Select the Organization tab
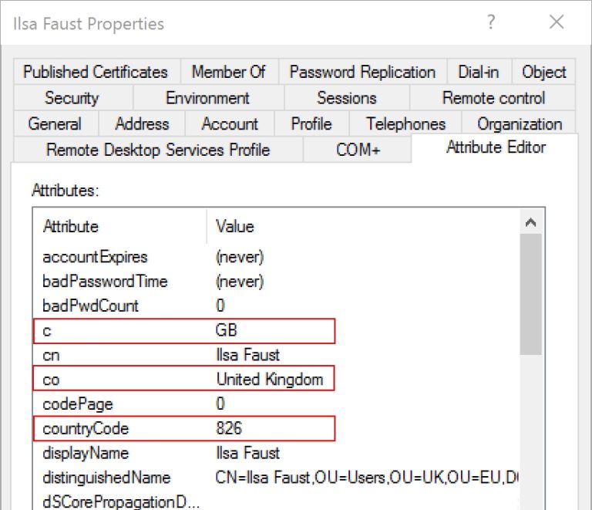The height and width of the screenshot is (510, 592). click(x=520, y=124)
